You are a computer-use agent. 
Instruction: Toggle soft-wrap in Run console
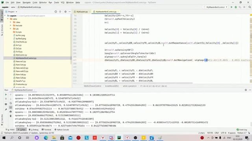click(11, 103)
